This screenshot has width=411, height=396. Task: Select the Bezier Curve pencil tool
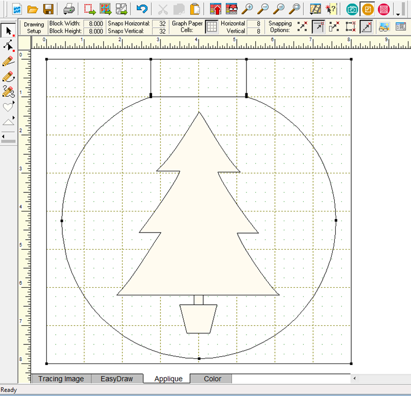pyautogui.click(x=8, y=76)
